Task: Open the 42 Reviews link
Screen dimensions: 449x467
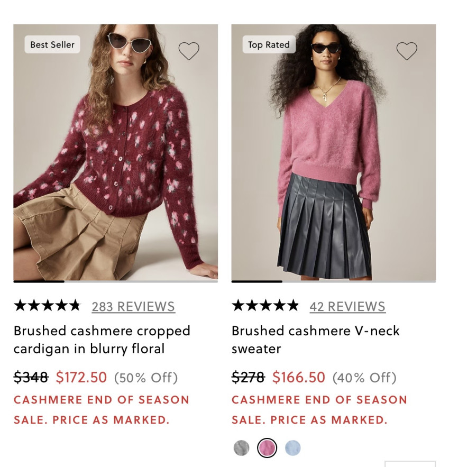Action: pyautogui.click(x=347, y=307)
